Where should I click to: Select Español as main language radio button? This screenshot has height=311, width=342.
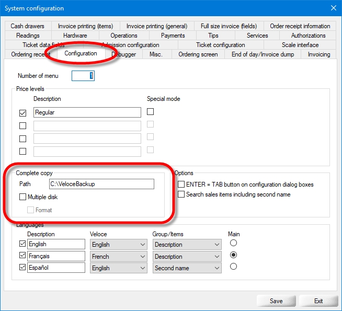point(233,267)
